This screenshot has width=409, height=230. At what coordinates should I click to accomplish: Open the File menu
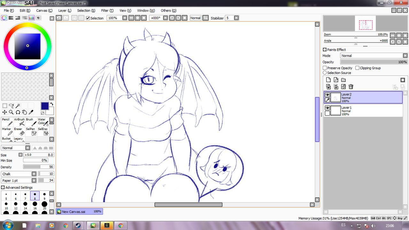(x=9, y=11)
